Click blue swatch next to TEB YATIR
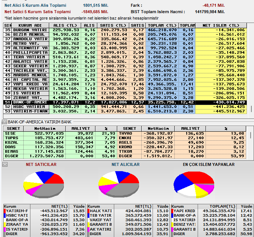 (88, 216)
